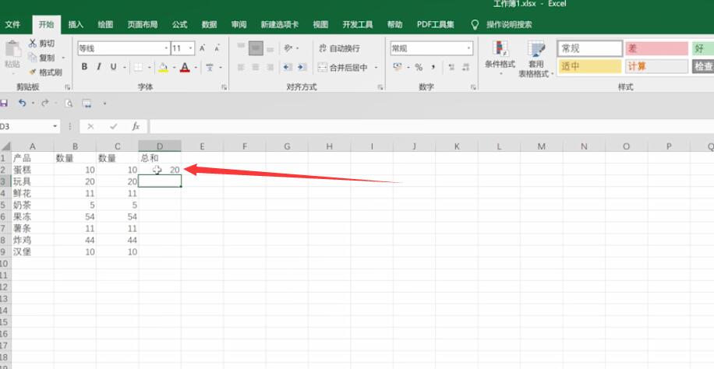714x369 pixels.
Task: Click the select-all corner triangle
Action: [x=5, y=146]
